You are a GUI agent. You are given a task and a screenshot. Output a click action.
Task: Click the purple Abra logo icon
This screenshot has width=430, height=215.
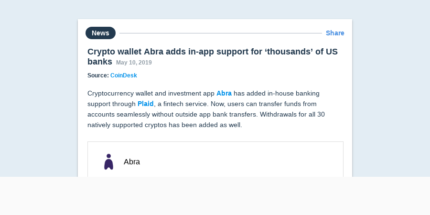(108, 162)
